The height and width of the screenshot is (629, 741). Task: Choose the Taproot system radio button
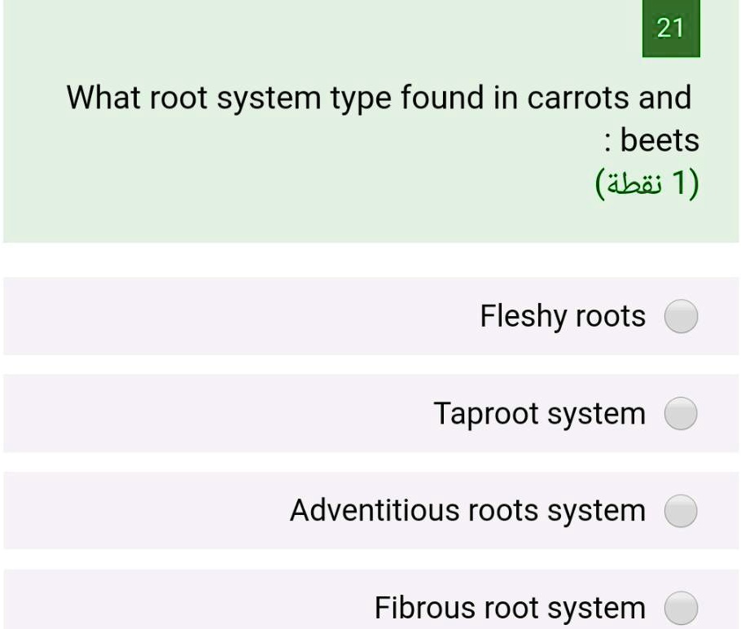[681, 414]
